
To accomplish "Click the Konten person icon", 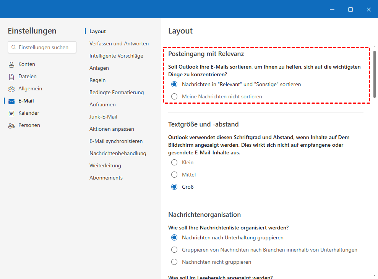I will 11,64.
